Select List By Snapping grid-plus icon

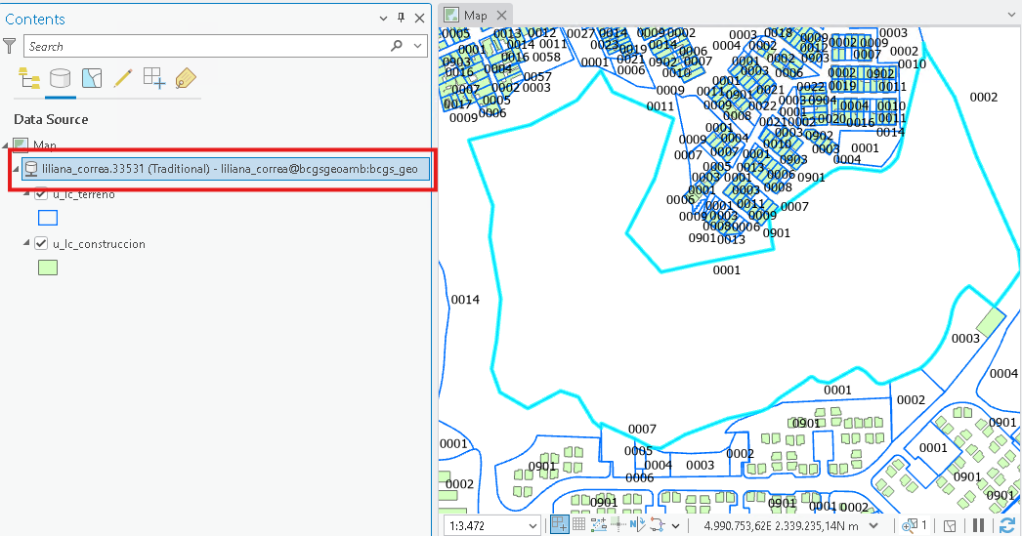pos(154,78)
